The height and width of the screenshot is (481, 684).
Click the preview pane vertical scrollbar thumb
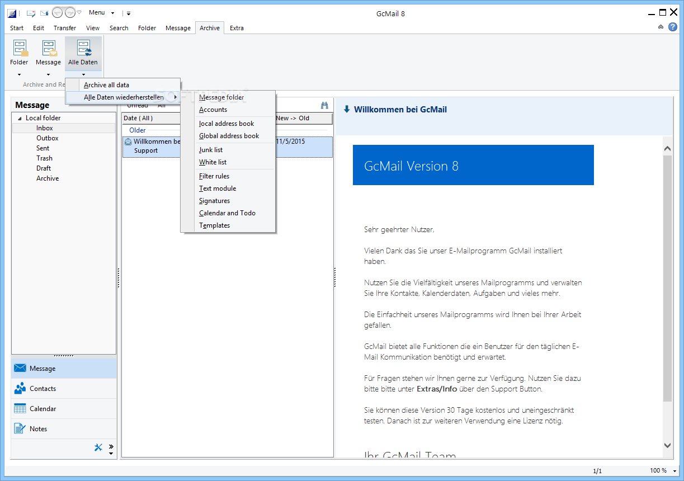667,278
